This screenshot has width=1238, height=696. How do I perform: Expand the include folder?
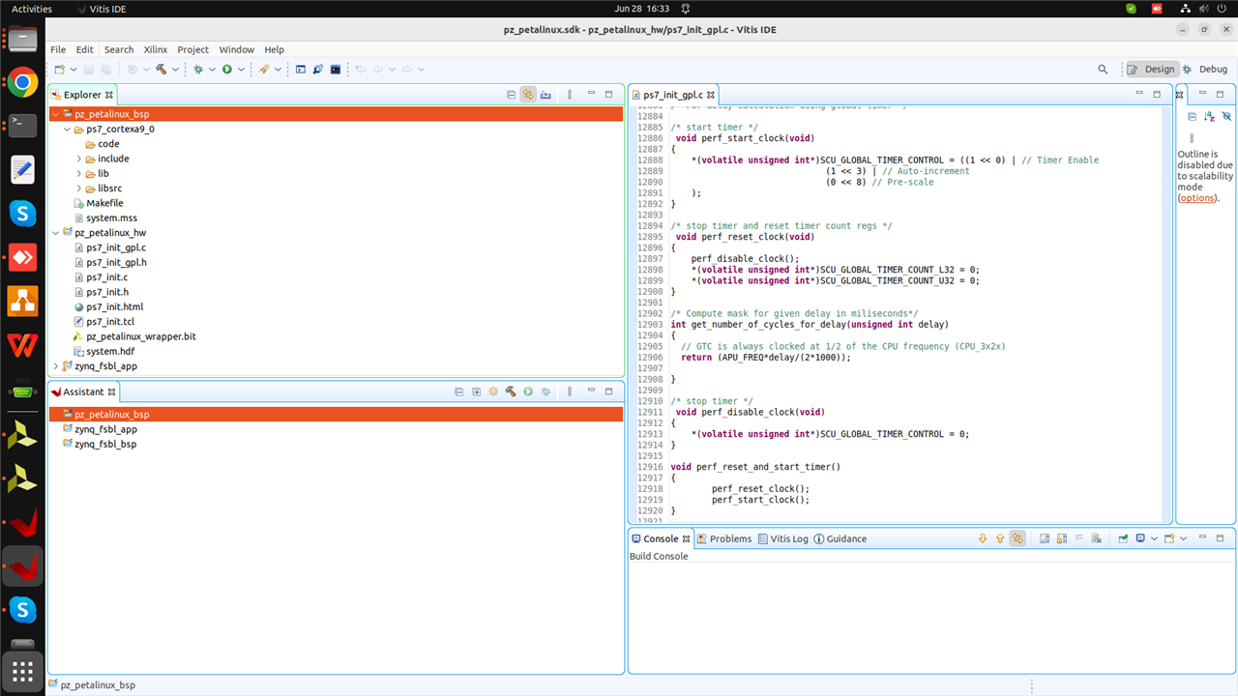[x=79, y=159]
